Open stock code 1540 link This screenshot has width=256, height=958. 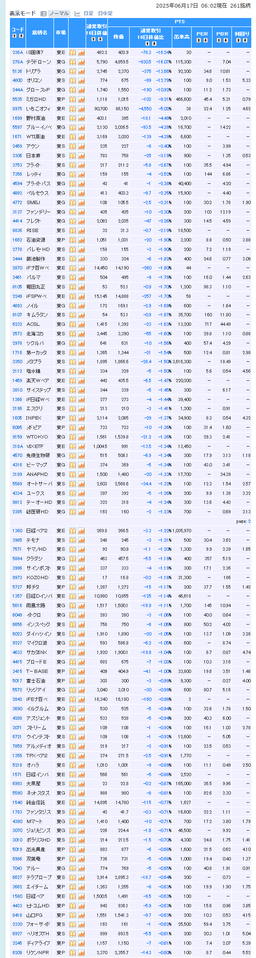point(18,803)
